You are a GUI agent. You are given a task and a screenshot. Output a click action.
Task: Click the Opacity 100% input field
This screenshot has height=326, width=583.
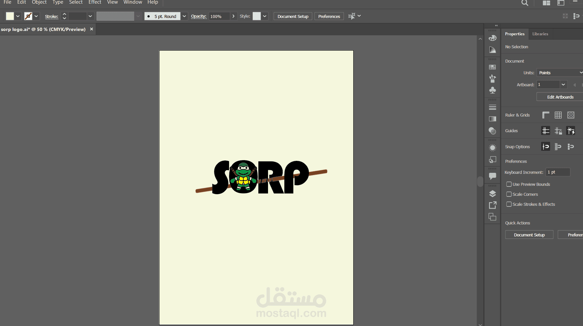pyautogui.click(x=219, y=16)
